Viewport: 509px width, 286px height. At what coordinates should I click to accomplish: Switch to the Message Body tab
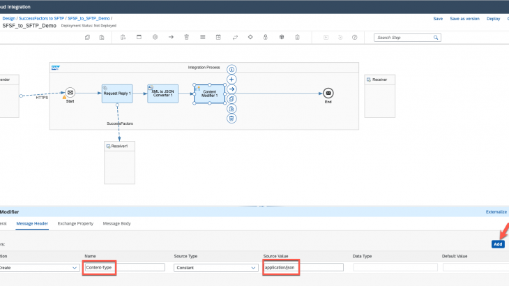coord(117,223)
